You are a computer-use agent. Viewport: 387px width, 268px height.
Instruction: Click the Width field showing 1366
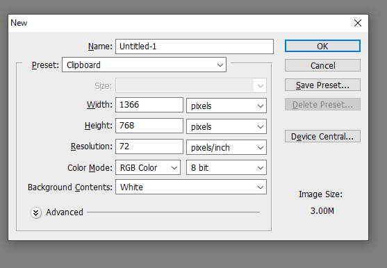tap(149, 105)
